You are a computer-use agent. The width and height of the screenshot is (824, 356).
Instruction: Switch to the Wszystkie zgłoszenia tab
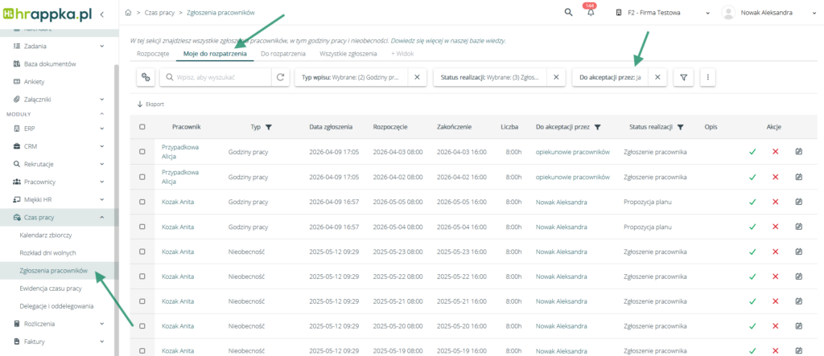tap(348, 53)
